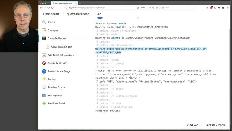Open the library icon in browser toolbar
The height and width of the screenshot is (131, 232).
tap(207, 8)
